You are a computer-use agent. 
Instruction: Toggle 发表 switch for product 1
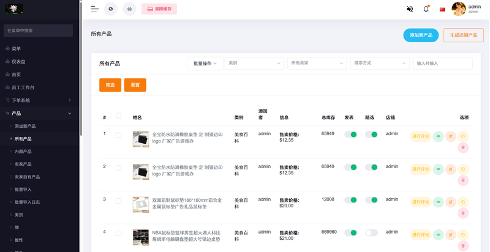pyautogui.click(x=350, y=135)
